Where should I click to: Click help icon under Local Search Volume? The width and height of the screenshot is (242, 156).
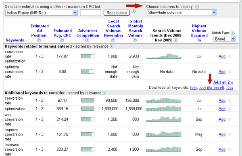click(113, 40)
